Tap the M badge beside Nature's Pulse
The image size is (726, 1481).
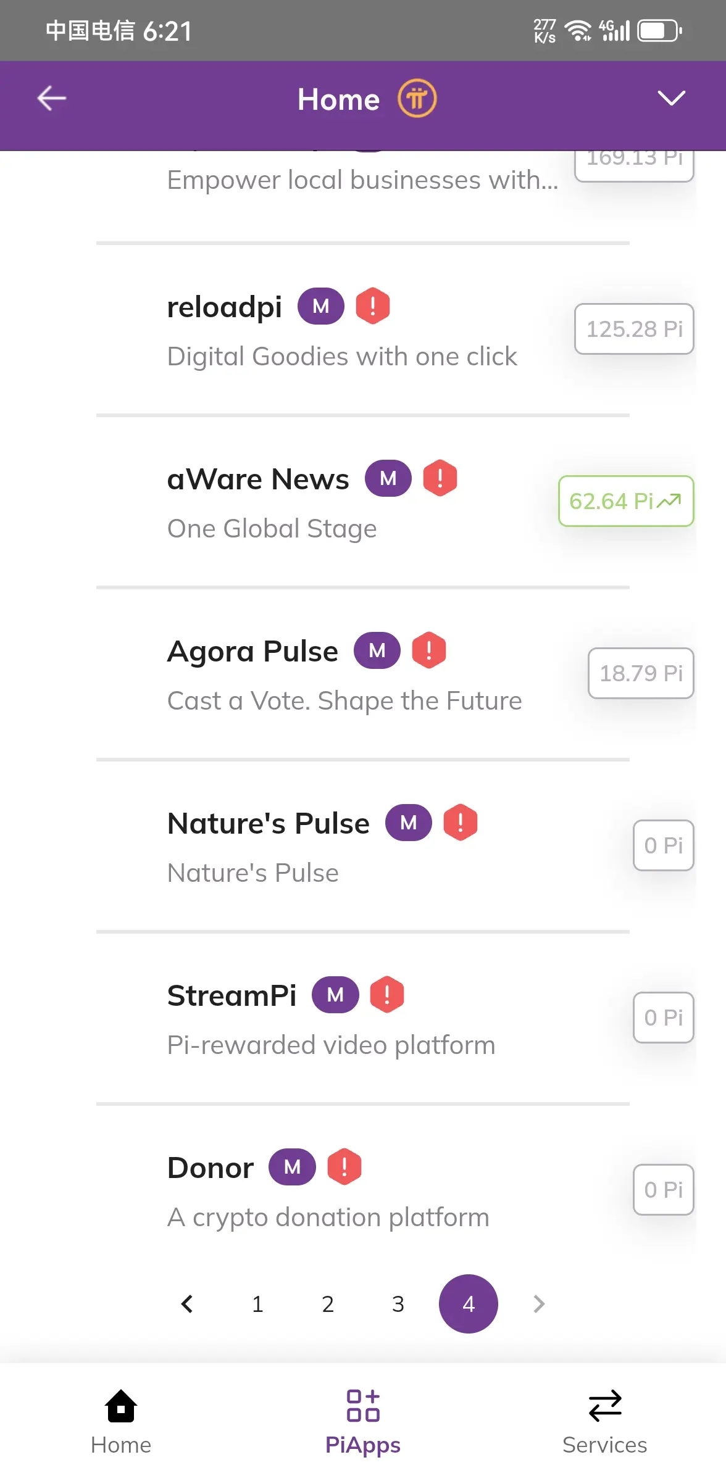(x=409, y=823)
